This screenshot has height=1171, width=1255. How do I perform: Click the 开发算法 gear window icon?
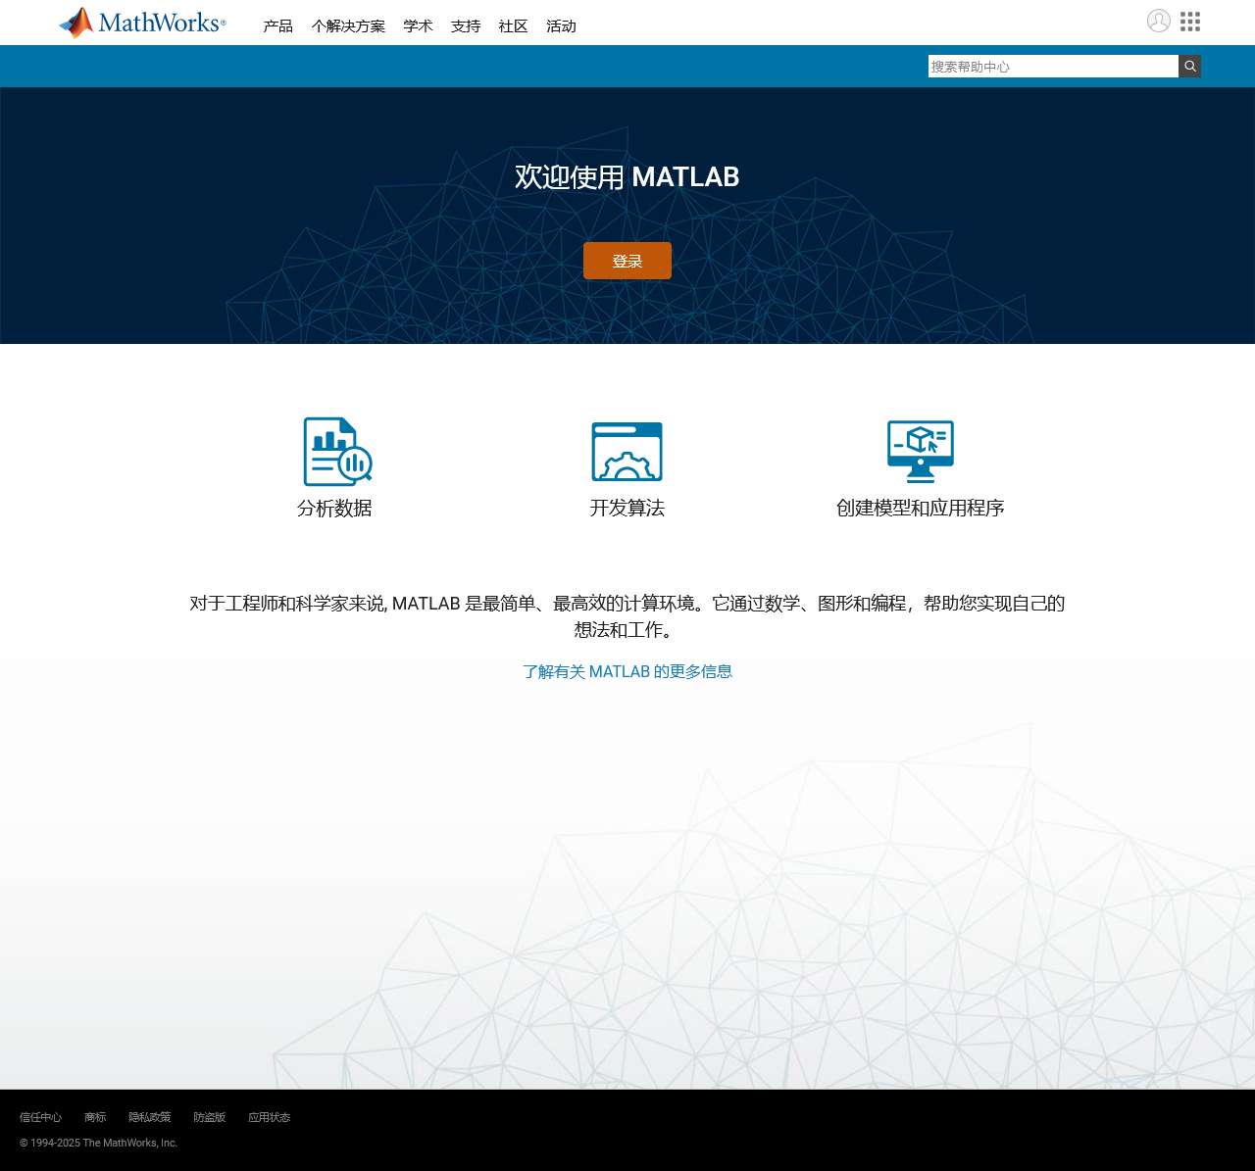coord(627,452)
